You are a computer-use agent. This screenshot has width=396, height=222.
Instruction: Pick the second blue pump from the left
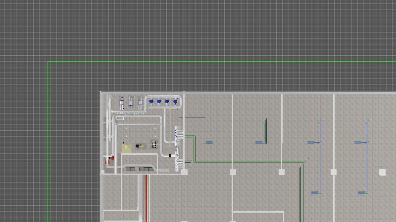click(x=159, y=102)
